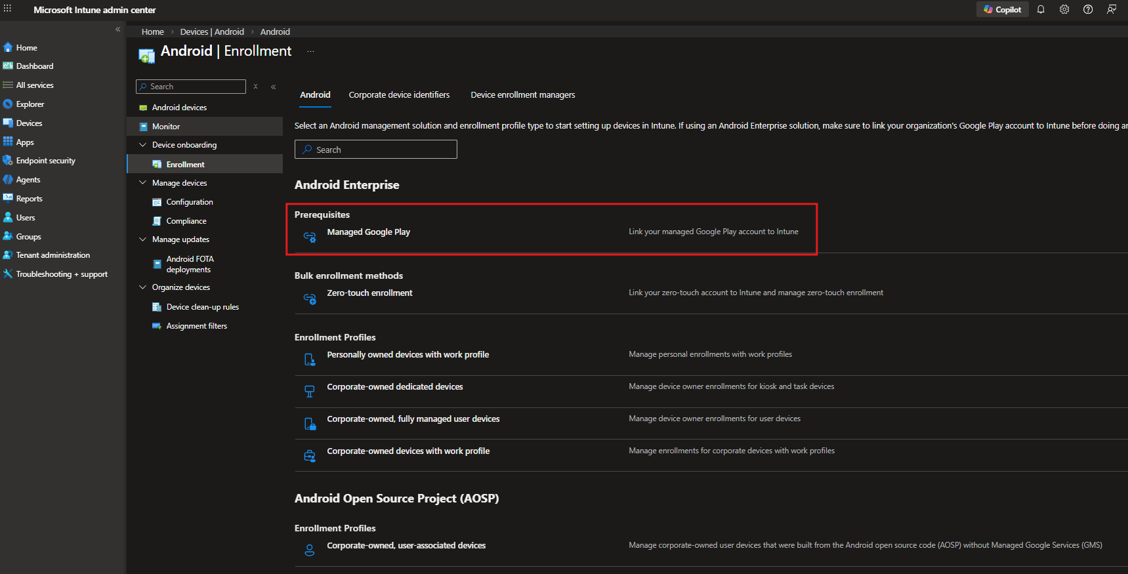Click corporate work profile briefcase icon
1128x574 pixels.
click(x=310, y=456)
